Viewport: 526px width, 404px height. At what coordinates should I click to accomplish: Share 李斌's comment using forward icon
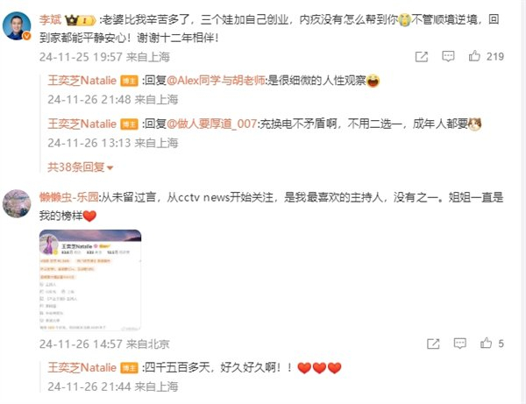pos(422,57)
